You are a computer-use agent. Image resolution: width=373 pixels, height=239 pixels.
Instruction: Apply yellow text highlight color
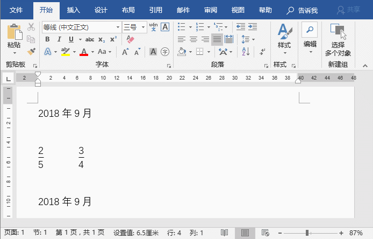pyautogui.click(x=66, y=52)
